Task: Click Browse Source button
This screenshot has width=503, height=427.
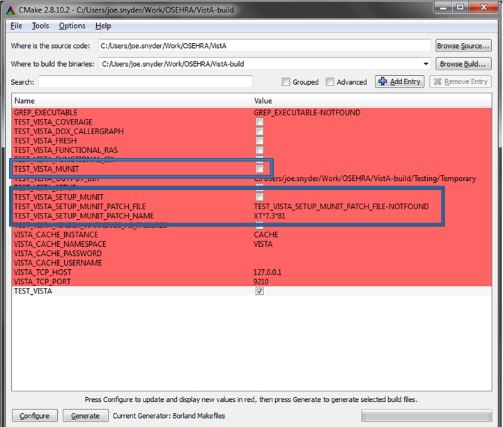Action: pos(463,46)
